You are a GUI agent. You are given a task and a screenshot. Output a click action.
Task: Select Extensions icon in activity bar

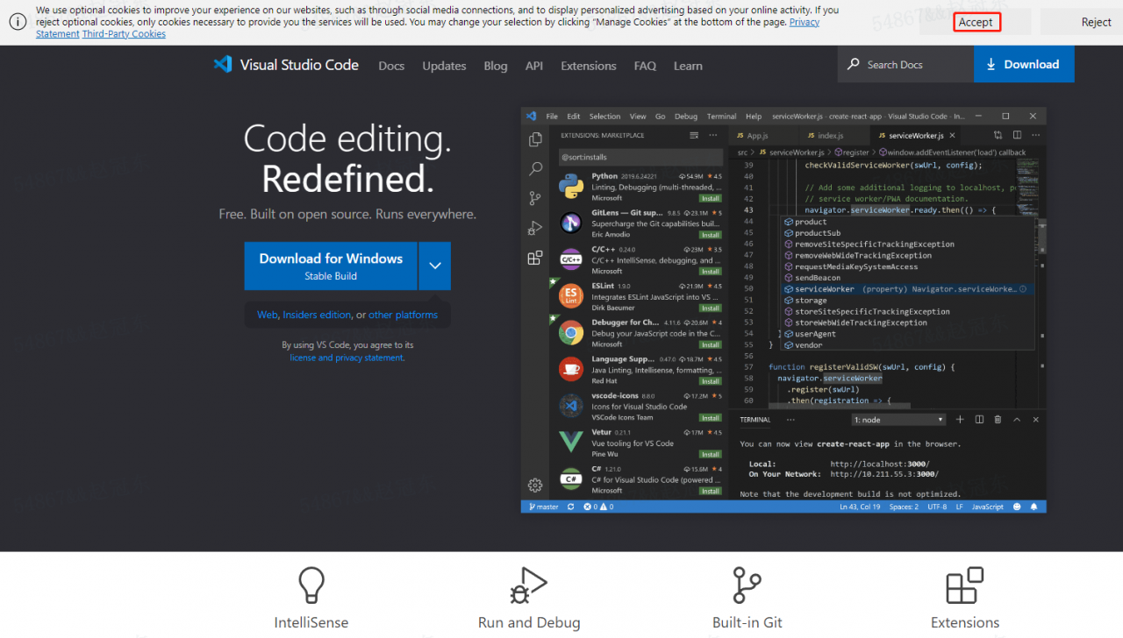(535, 258)
